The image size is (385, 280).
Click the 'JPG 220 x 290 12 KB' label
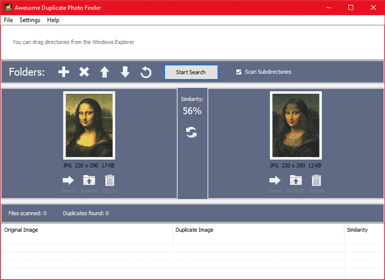(x=295, y=165)
